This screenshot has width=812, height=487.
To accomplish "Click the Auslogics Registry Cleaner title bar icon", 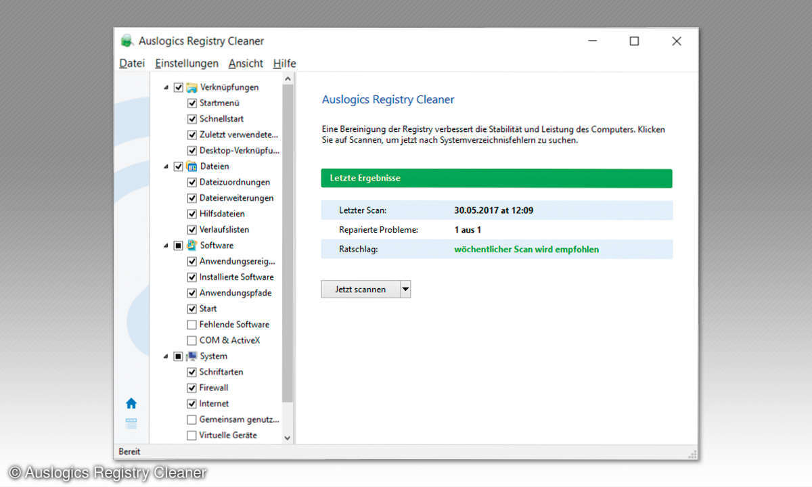I will 127,41.
